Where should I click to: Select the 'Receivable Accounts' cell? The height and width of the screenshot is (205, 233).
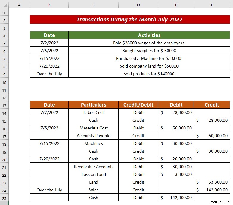click(94, 167)
